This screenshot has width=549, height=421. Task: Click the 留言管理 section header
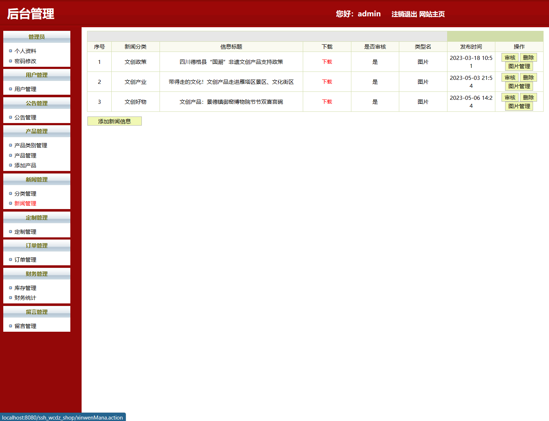point(37,312)
